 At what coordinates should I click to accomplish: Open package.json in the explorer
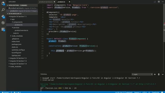(16, 44)
